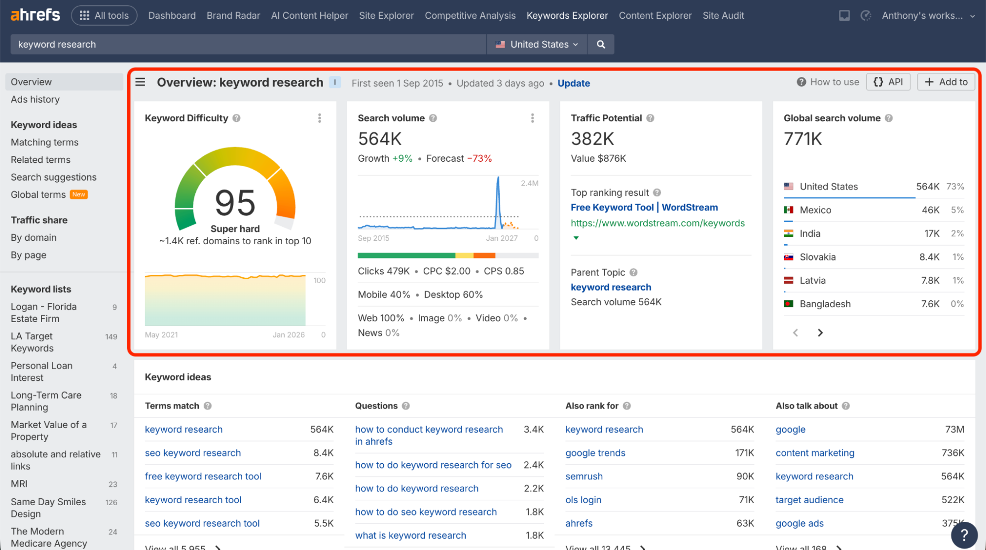
Task: Click the usage gauge icon near workspace name
Action: [x=866, y=15]
